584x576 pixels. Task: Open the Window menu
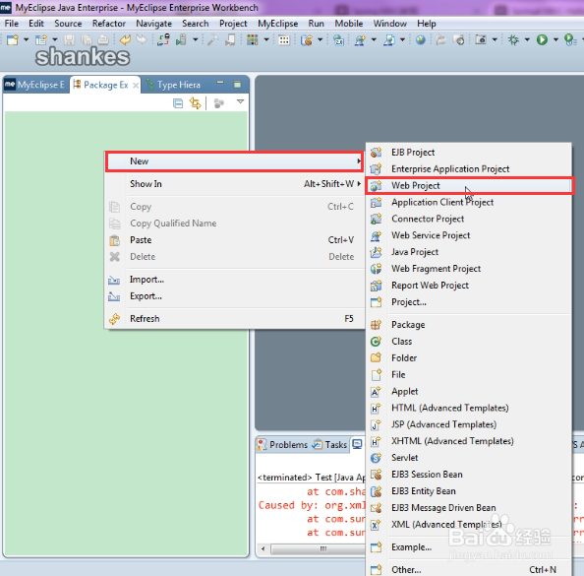390,24
